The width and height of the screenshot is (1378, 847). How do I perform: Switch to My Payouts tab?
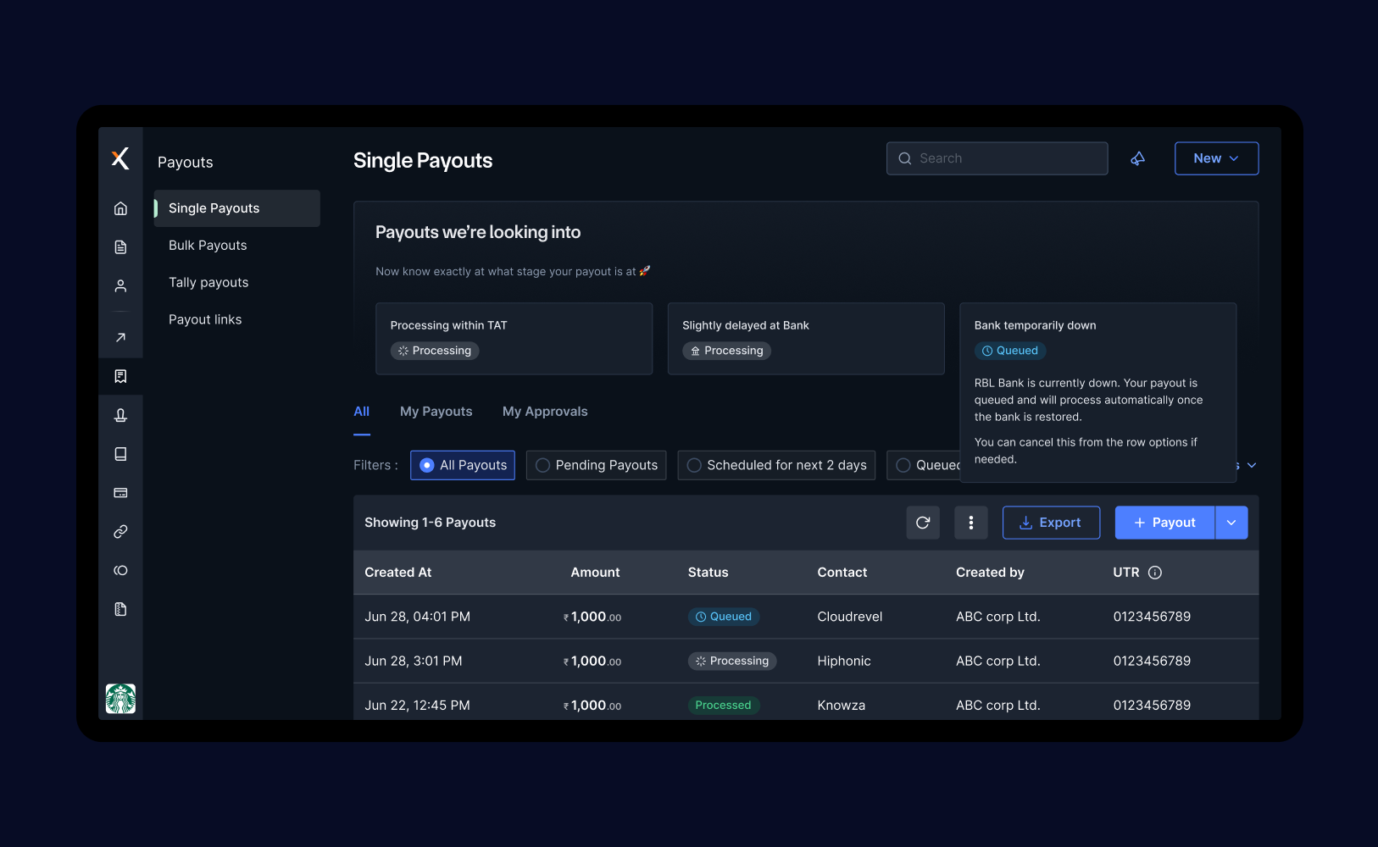pos(436,412)
